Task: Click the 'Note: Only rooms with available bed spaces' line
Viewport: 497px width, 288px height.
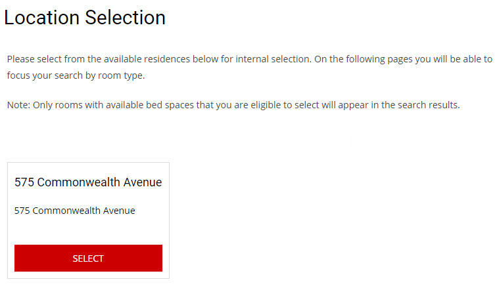Action: 233,106
